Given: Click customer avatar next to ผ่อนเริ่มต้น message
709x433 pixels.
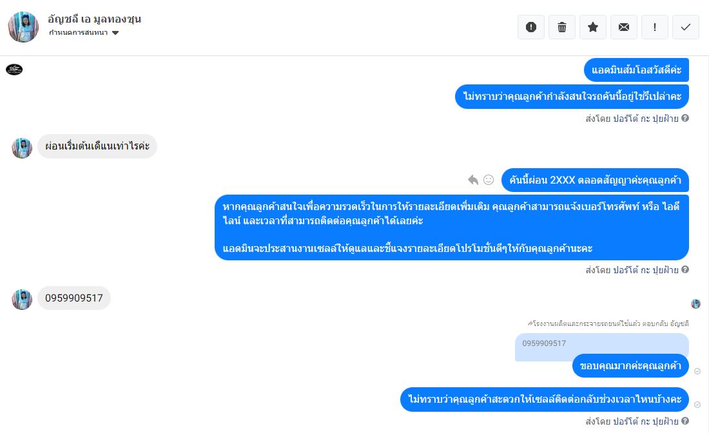Looking at the screenshot, I should tap(22, 148).
